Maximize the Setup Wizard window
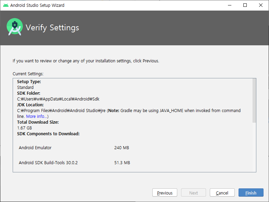Viewport: 269px width, 202px height. pos(245,5)
